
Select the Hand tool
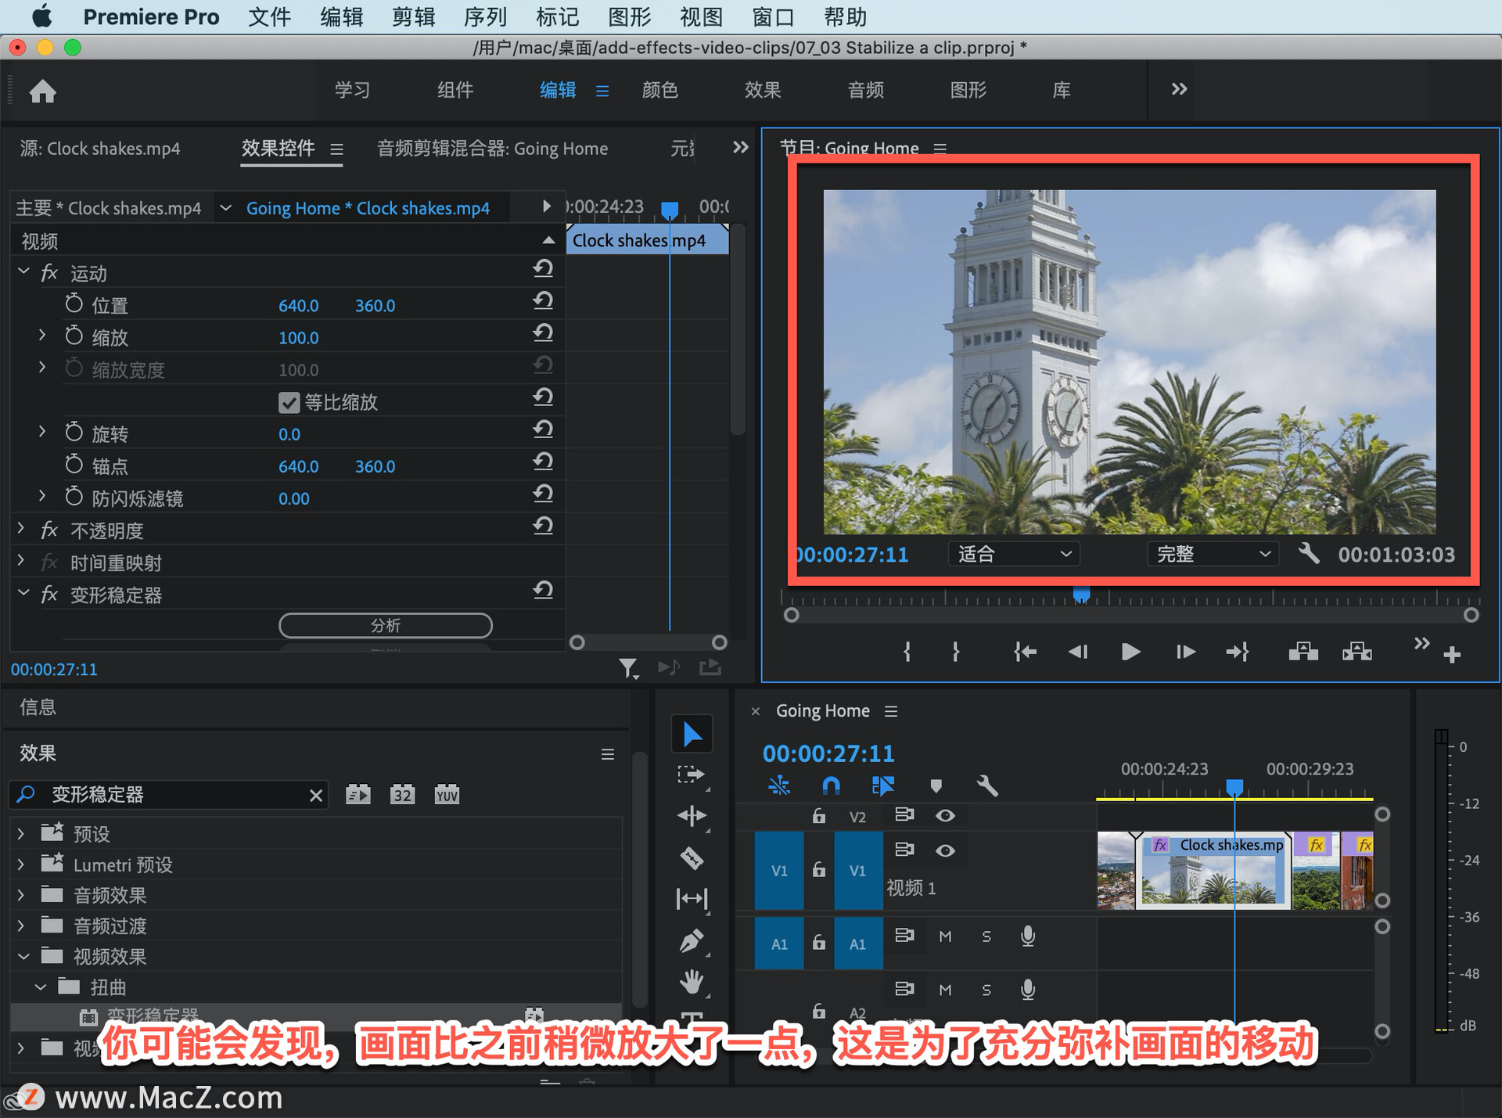[x=692, y=981]
